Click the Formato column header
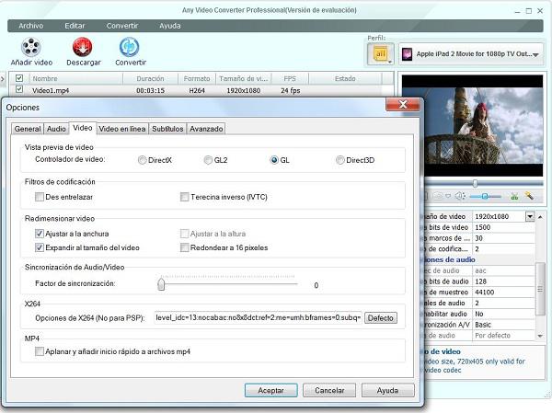Image resolution: width=552 pixels, height=413 pixels. tap(197, 78)
